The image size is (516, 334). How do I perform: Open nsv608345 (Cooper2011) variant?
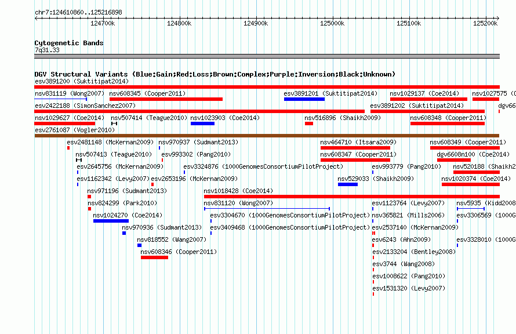pos(147,93)
